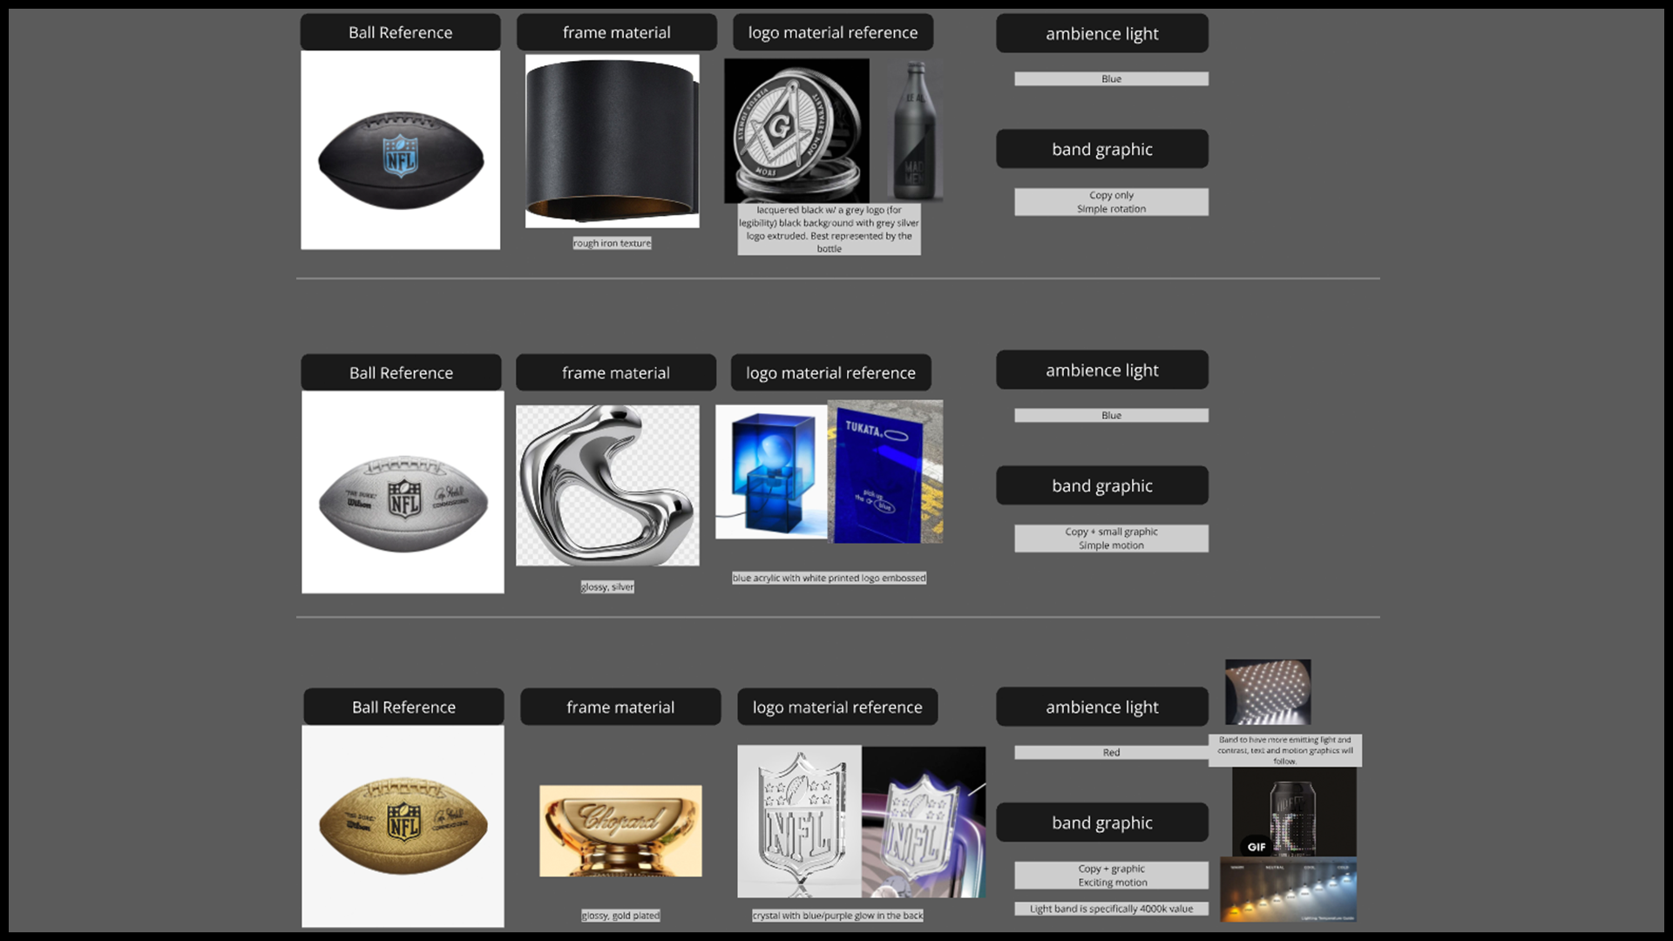Click the glossy silver chrome sculpture image
The height and width of the screenshot is (941, 1673).
[x=607, y=485]
